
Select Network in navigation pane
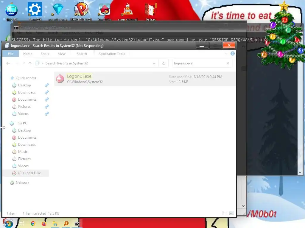click(x=22, y=183)
